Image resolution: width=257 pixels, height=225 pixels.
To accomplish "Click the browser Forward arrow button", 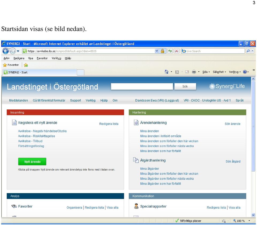I will (13, 51).
